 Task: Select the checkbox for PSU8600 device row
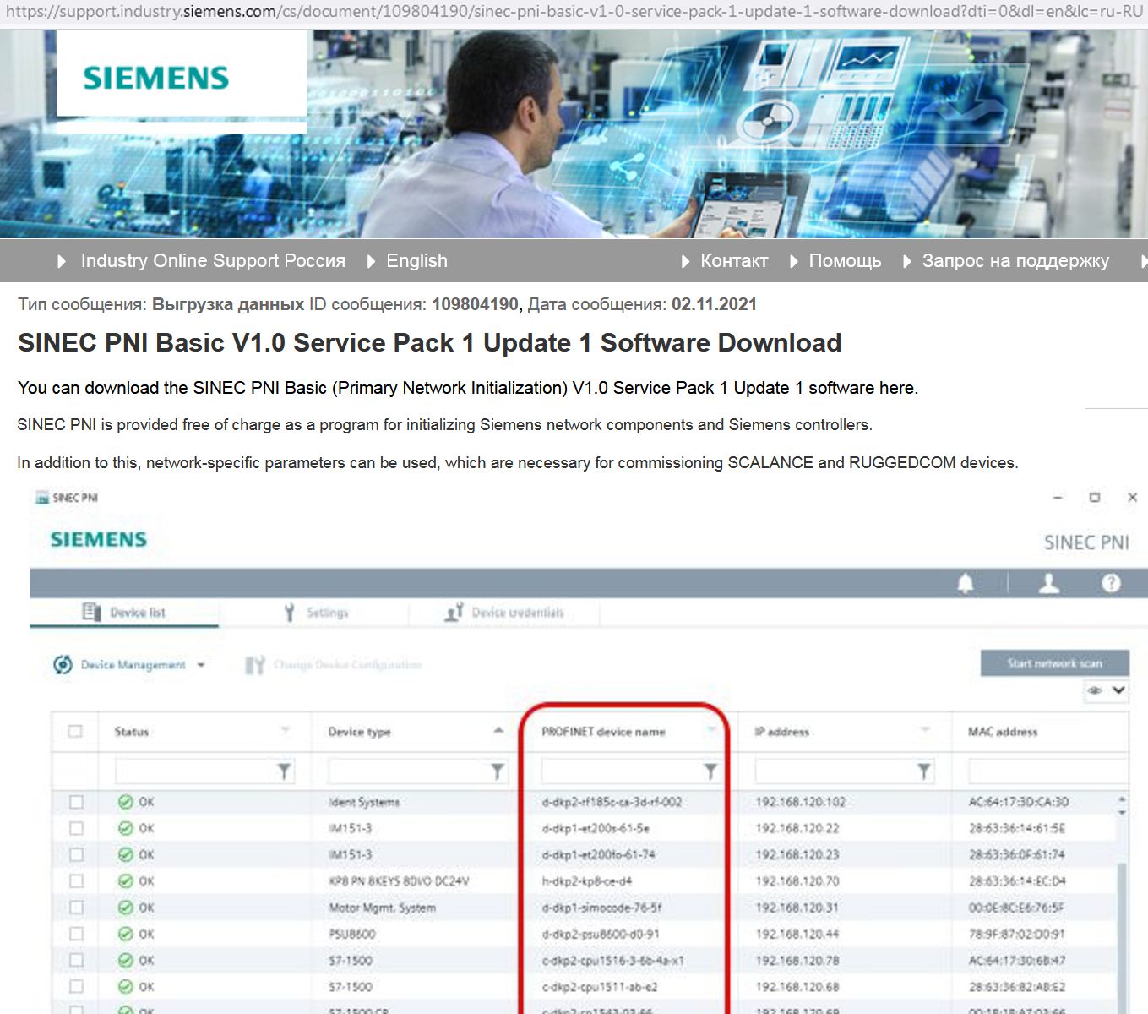76,934
